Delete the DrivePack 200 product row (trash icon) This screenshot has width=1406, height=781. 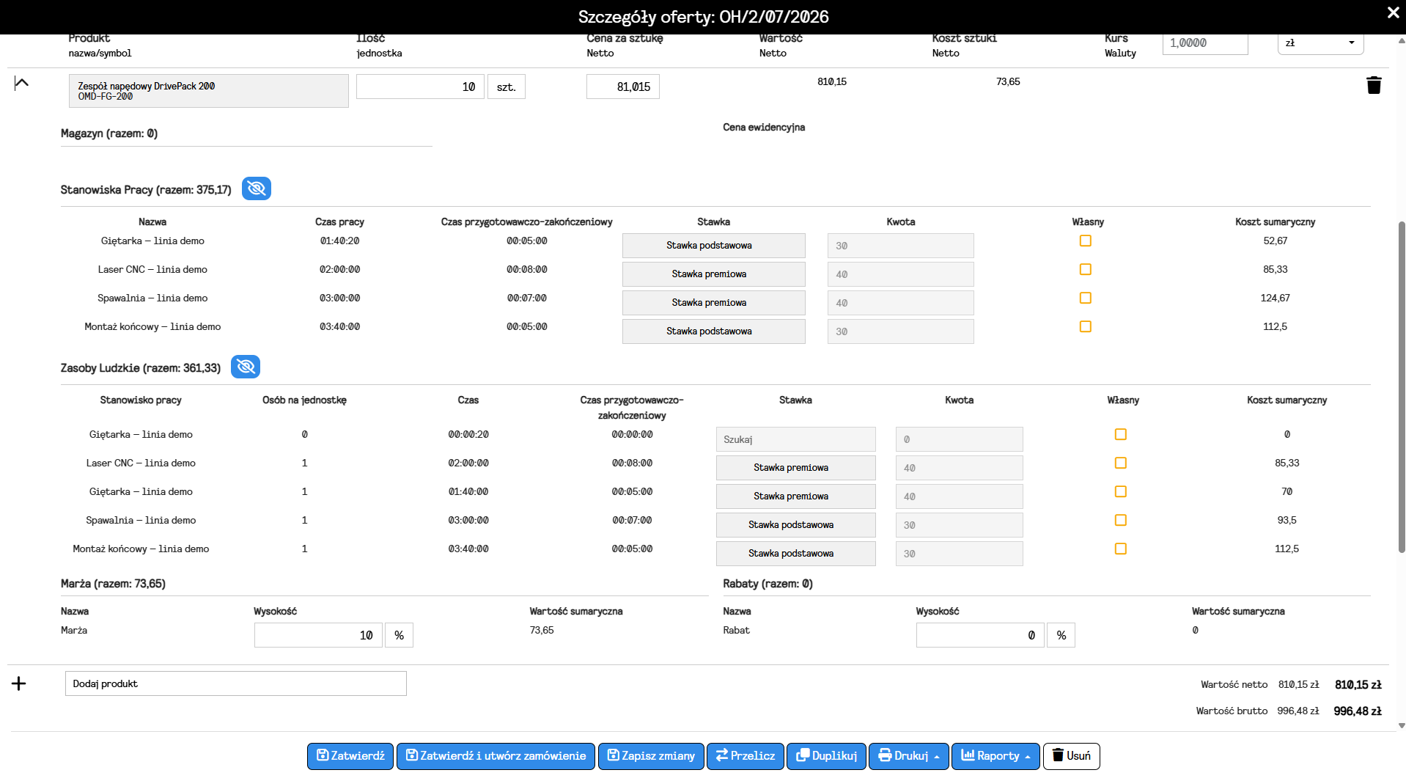coord(1374,86)
